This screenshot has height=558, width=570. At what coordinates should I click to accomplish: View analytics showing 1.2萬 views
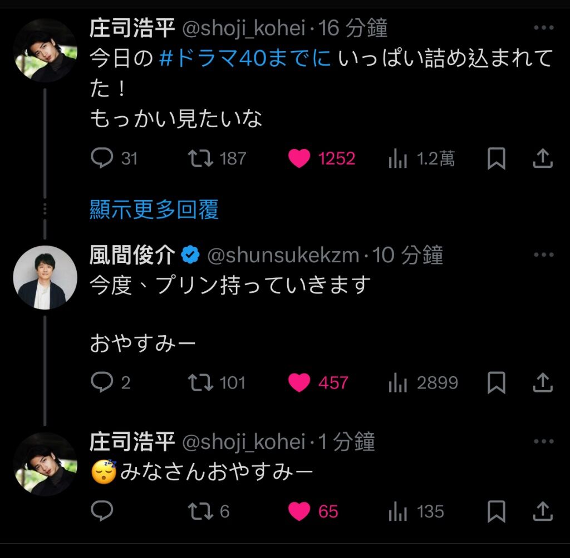point(397,159)
